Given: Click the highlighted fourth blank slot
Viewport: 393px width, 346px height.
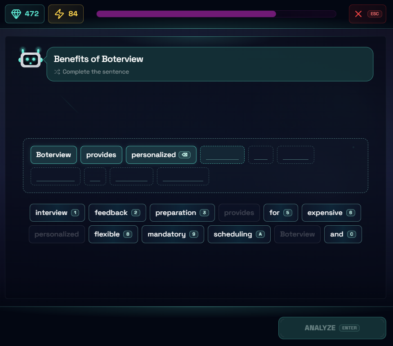Looking at the screenshot, I should [x=222, y=155].
